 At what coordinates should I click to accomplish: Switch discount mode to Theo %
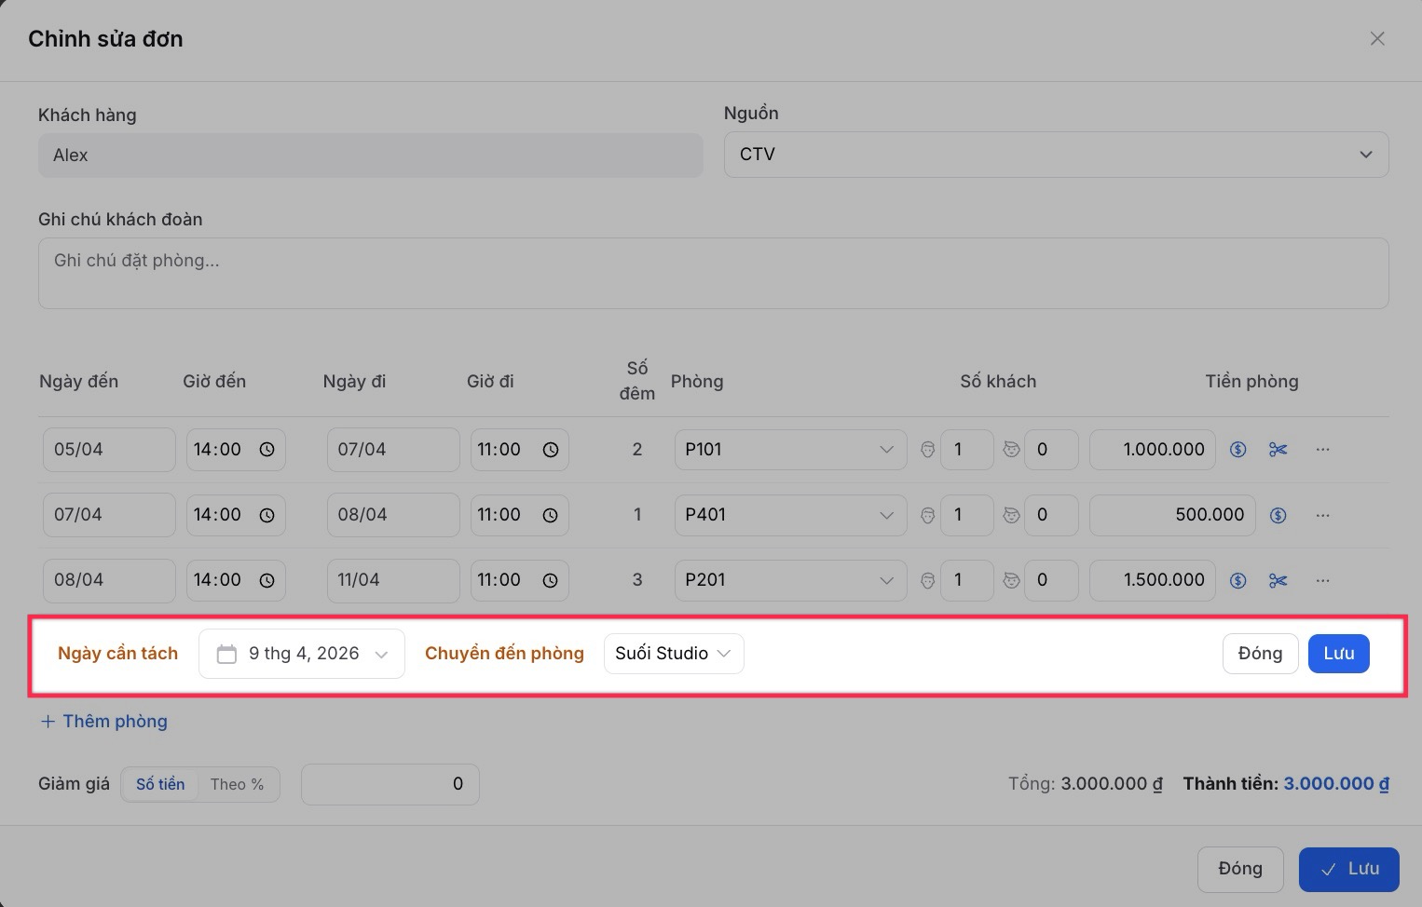pos(237,784)
